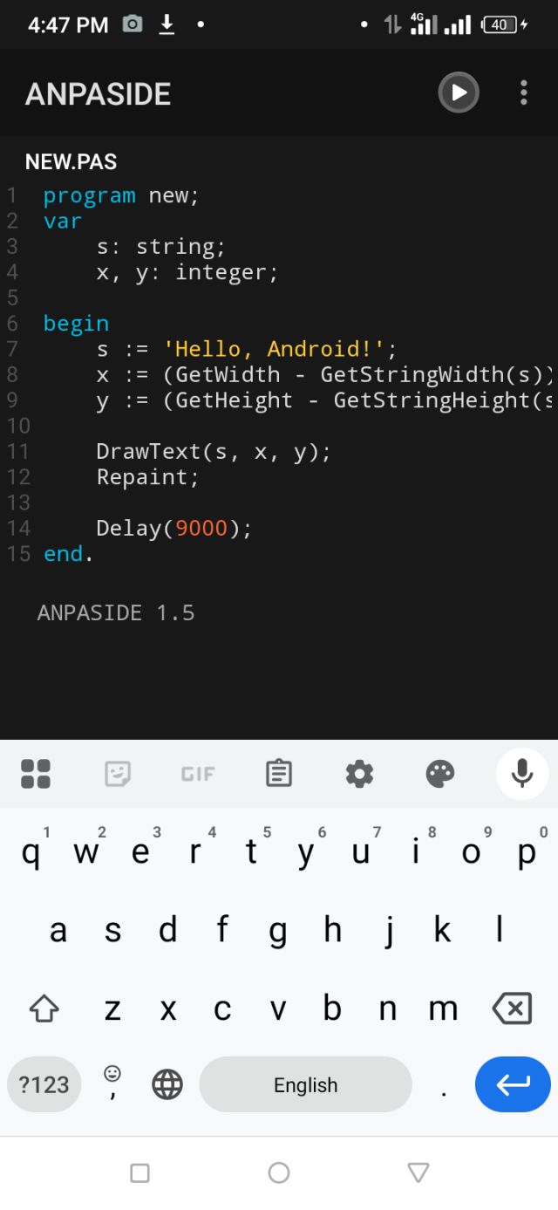558x1210 pixels.
Task: Open the sticker panel on keyboard
Action: pyautogui.click(x=118, y=774)
